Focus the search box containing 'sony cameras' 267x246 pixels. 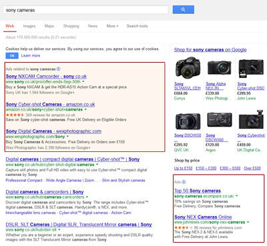pyautogui.click(x=85, y=10)
